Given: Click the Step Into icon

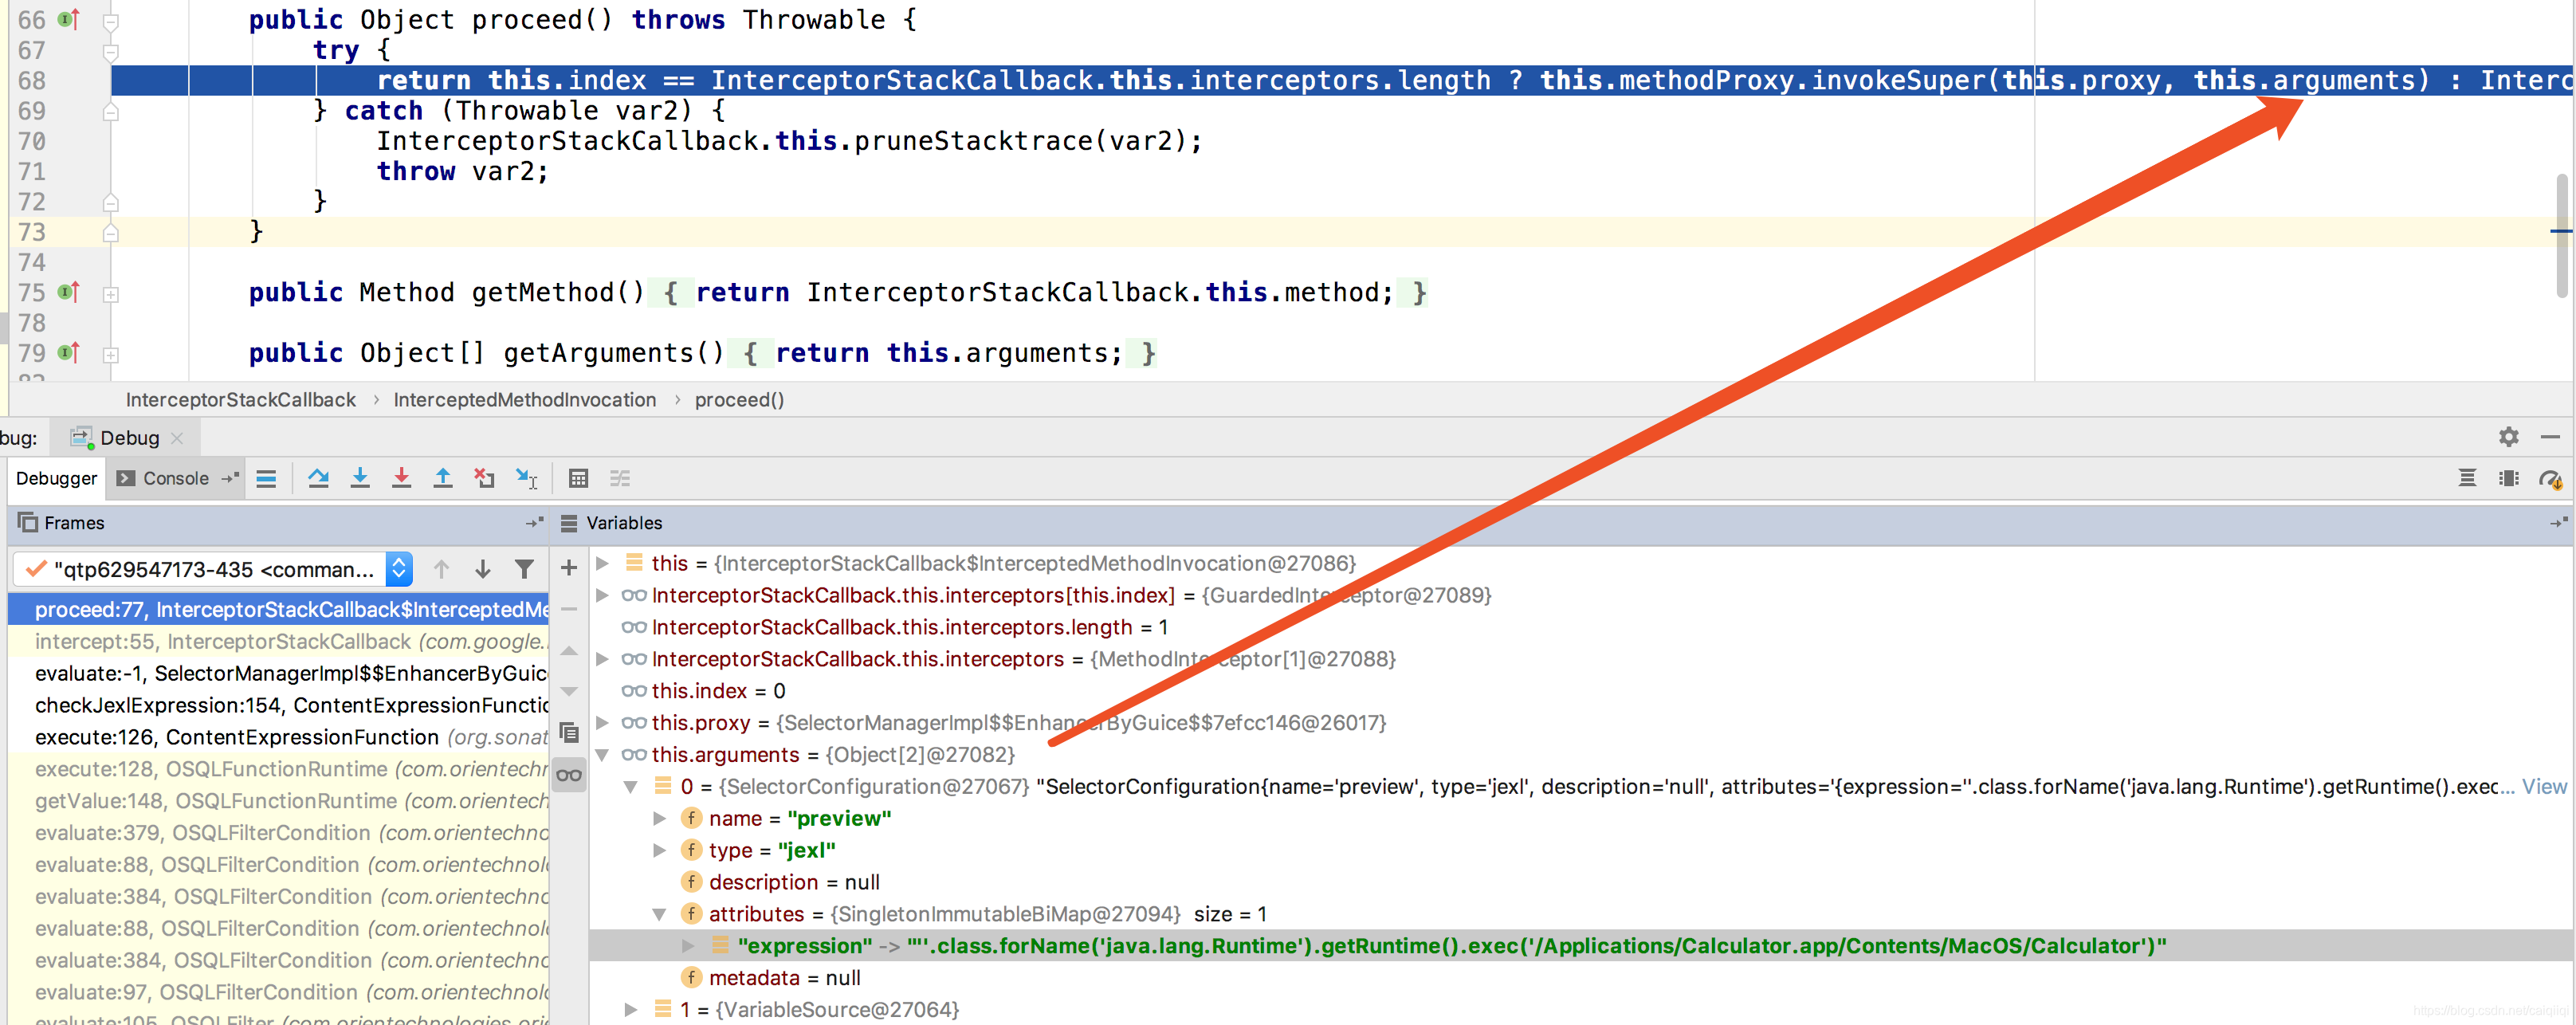Looking at the screenshot, I should 360,479.
